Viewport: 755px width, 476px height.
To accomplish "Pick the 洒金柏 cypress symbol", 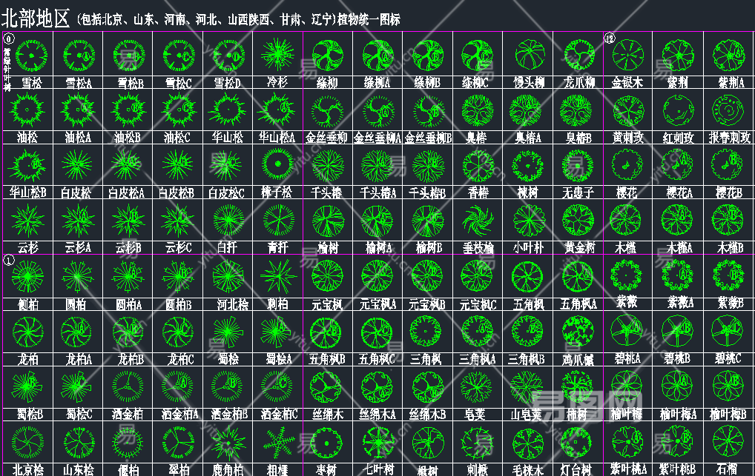I will 128,386.
